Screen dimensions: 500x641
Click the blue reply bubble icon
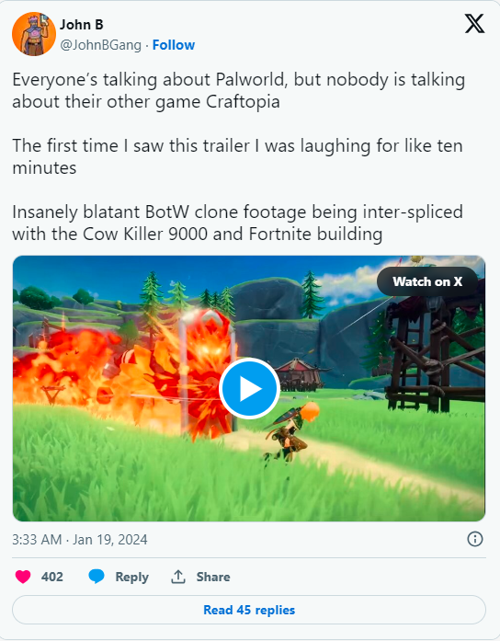coord(97,577)
